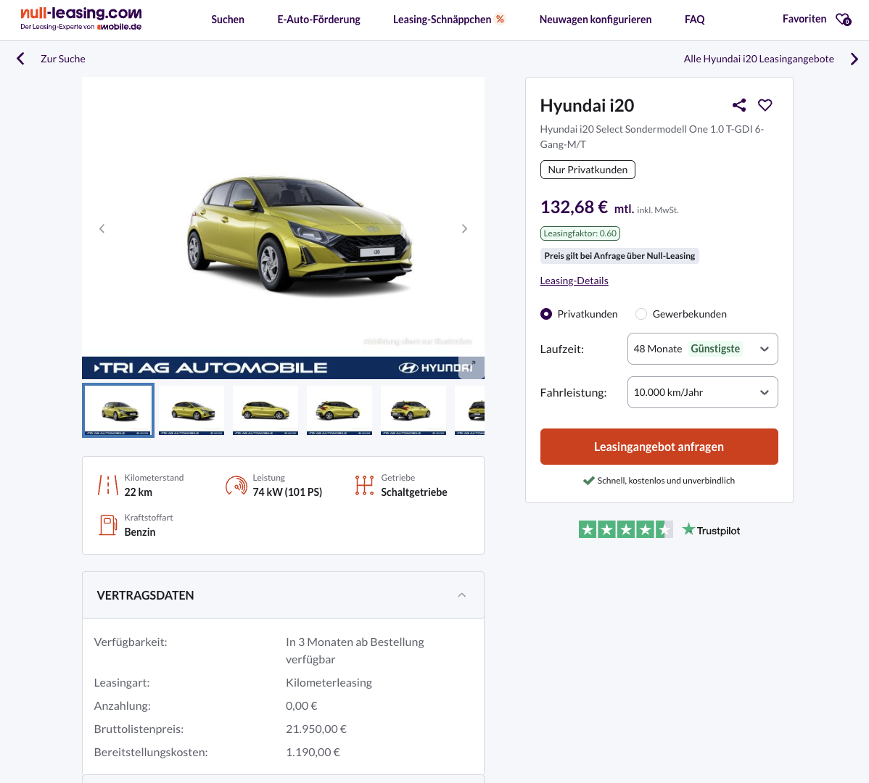Select the third car thumbnail image
This screenshot has height=783, width=869.
click(x=265, y=410)
